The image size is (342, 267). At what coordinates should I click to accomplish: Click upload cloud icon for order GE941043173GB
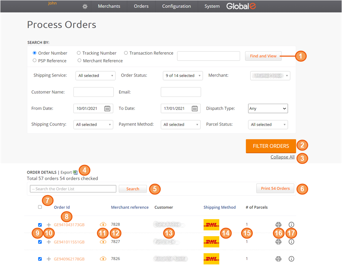click(103, 225)
